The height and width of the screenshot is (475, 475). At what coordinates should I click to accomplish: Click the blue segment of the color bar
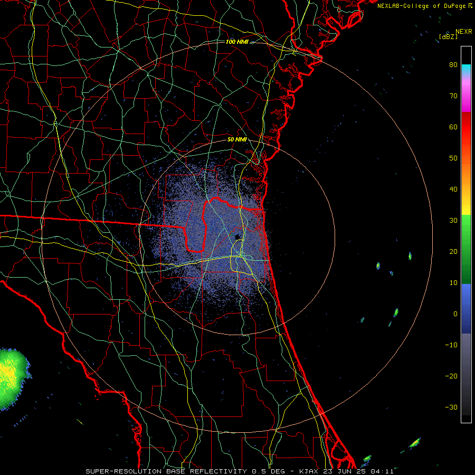(466, 308)
